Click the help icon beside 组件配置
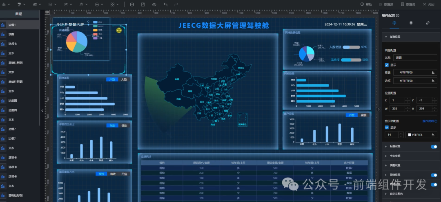Image resolution: width=441 pixels, height=202 pixels. [398, 16]
